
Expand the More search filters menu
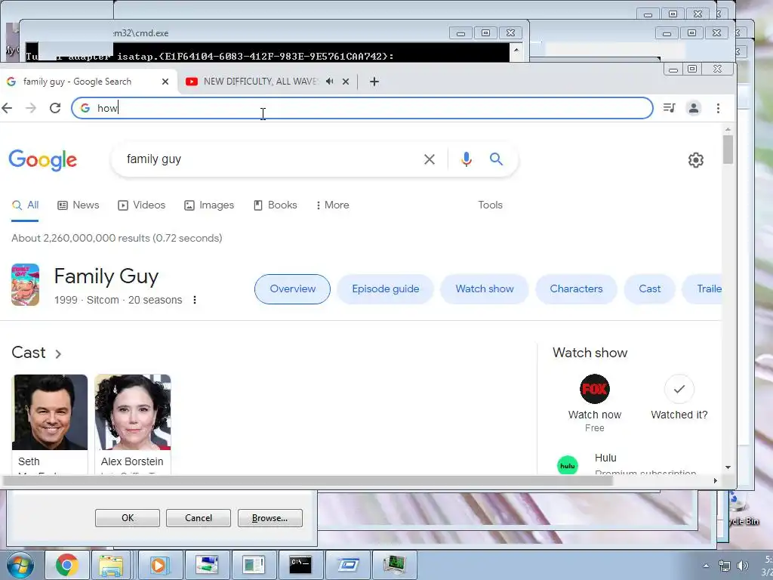click(x=332, y=205)
